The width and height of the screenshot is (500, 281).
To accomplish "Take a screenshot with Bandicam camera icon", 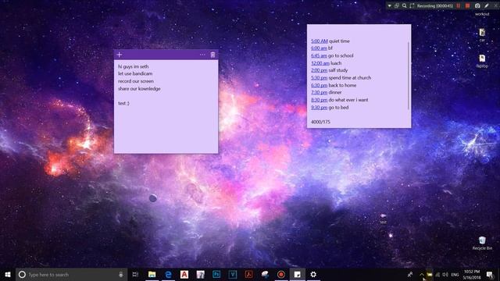I will click(x=477, y=5).
